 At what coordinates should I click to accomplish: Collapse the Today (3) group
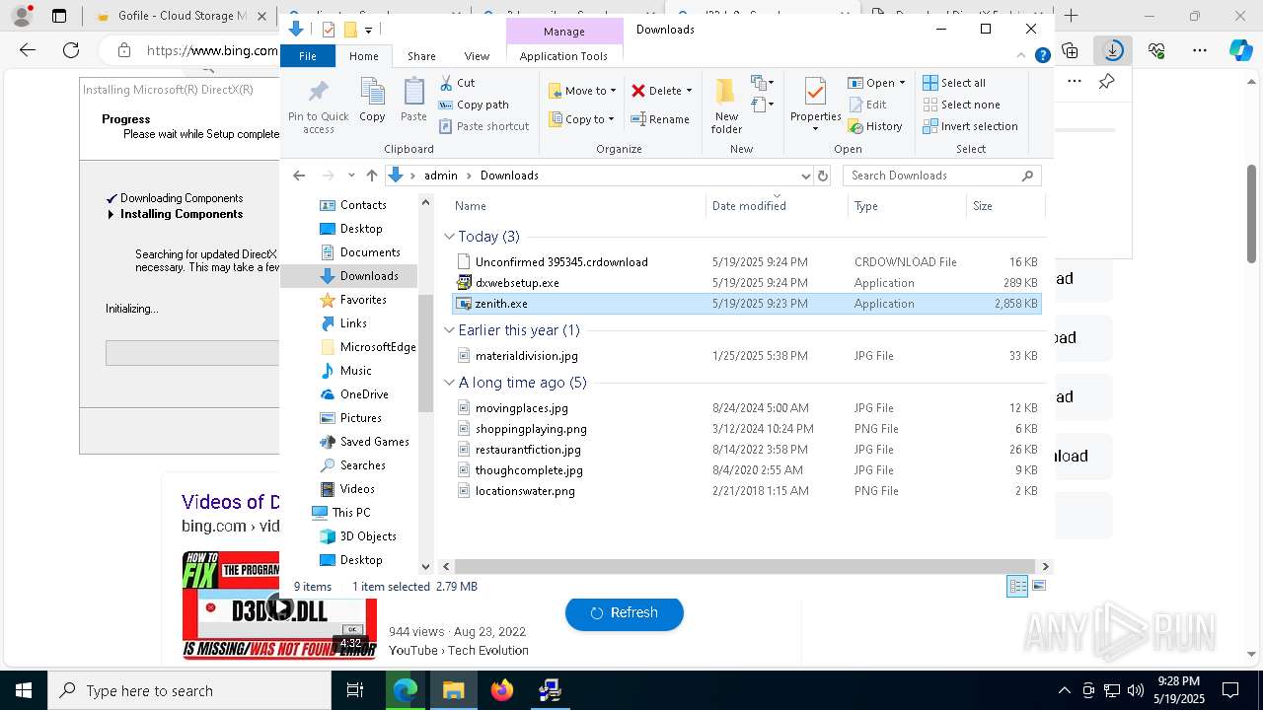(449, 237)
